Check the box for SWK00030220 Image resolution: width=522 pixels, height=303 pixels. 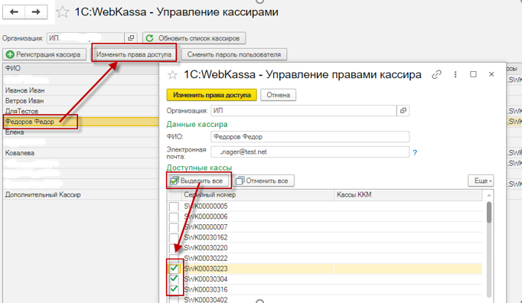click(x=174, y=248)
